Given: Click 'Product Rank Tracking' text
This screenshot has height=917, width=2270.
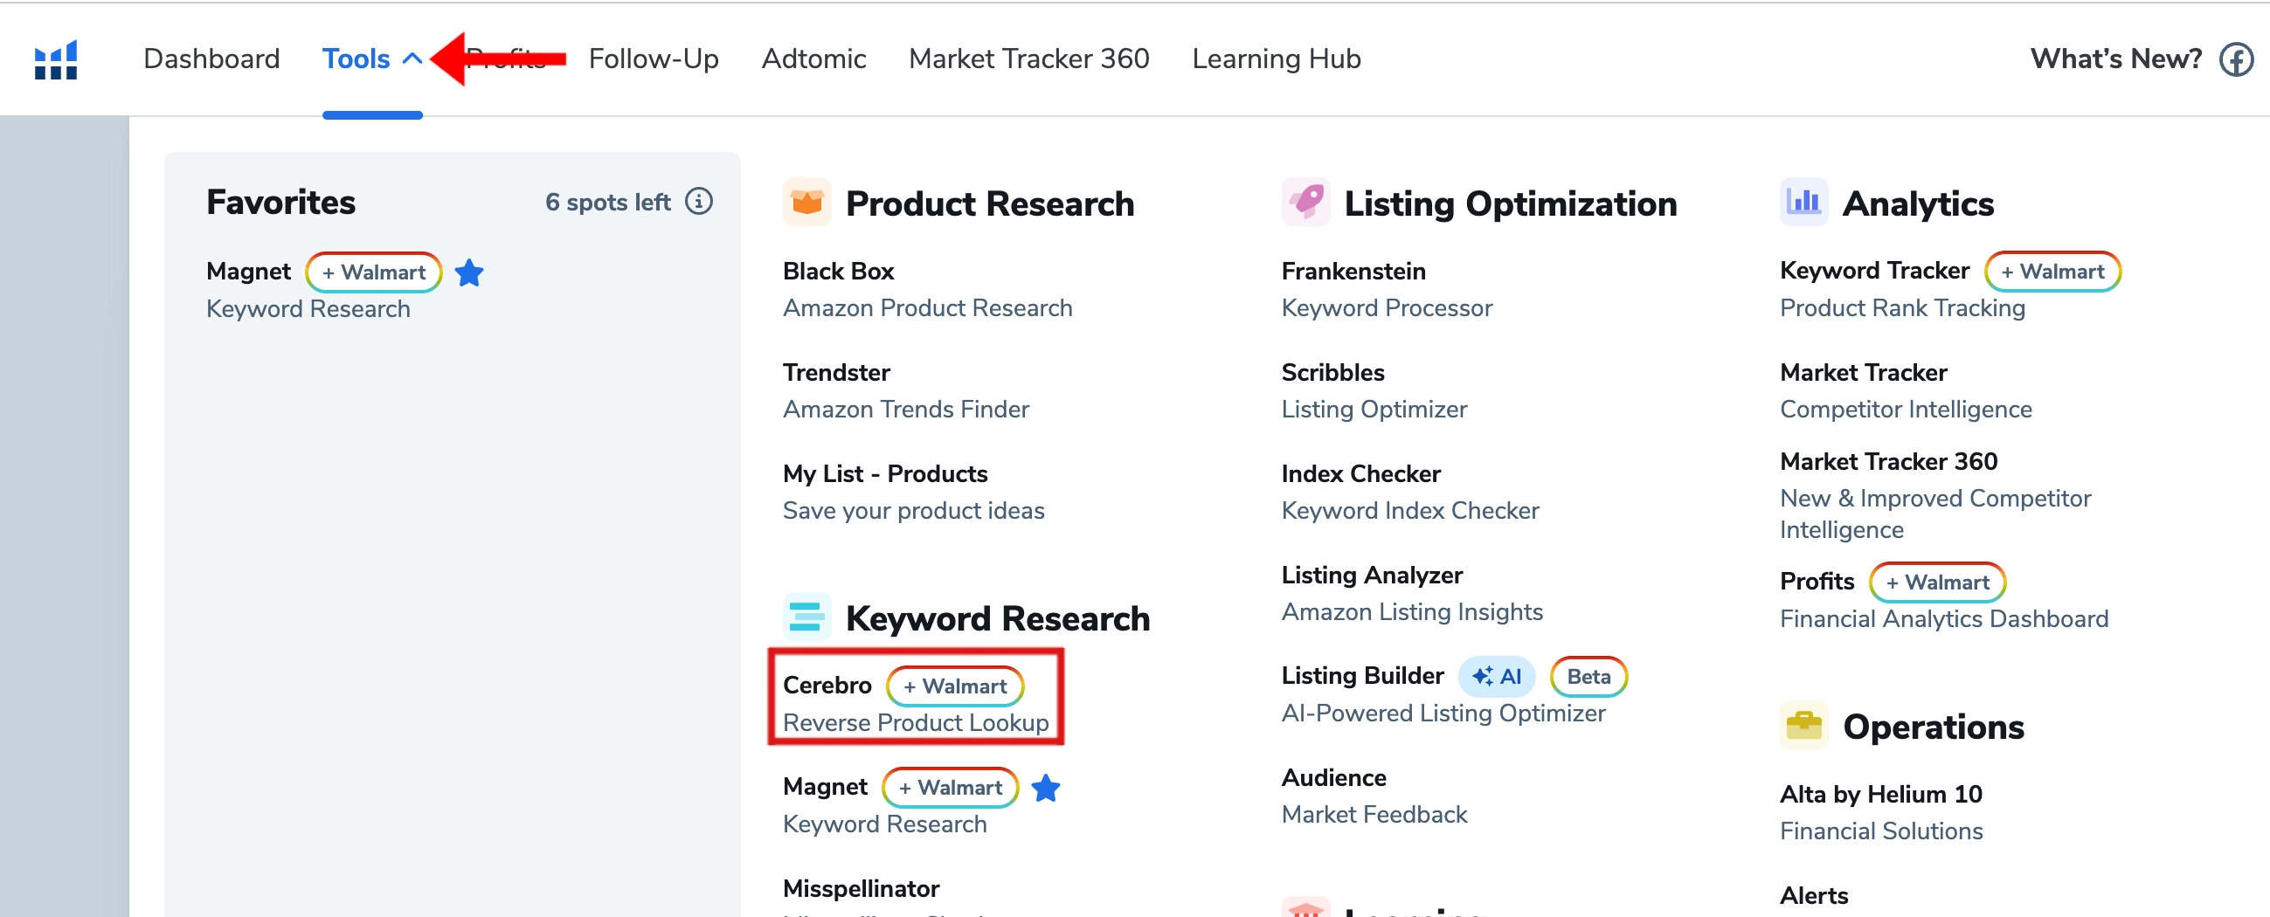Looking at the screenshot, I should coord(1901,308).
